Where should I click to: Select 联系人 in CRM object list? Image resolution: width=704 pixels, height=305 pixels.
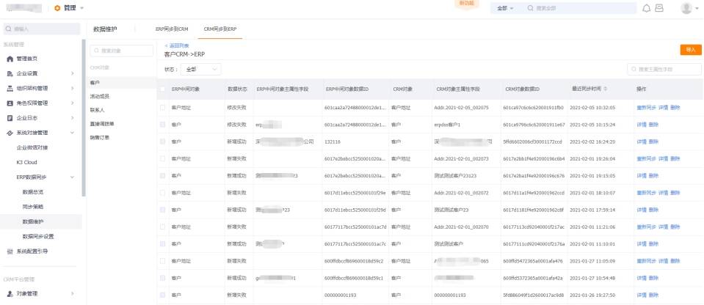click(97, 110)
